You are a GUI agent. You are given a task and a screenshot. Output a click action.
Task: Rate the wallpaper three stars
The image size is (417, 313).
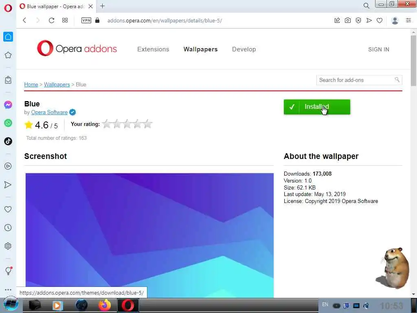(127, 124)
